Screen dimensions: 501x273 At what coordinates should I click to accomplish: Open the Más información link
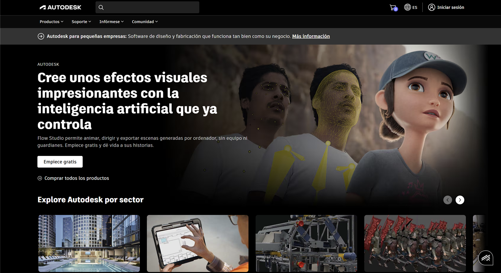point(311,36)
